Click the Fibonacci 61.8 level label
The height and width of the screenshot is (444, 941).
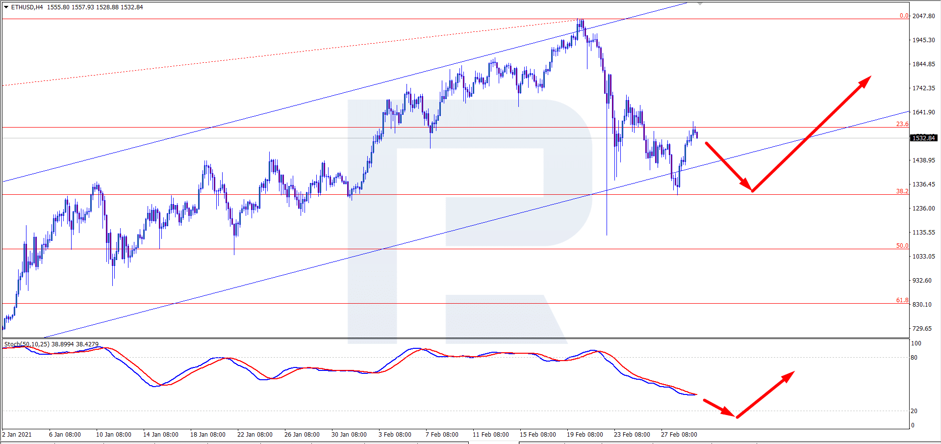(x=902, y=300)
